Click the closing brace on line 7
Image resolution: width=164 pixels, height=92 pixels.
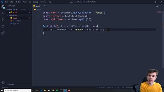[44, 33]
